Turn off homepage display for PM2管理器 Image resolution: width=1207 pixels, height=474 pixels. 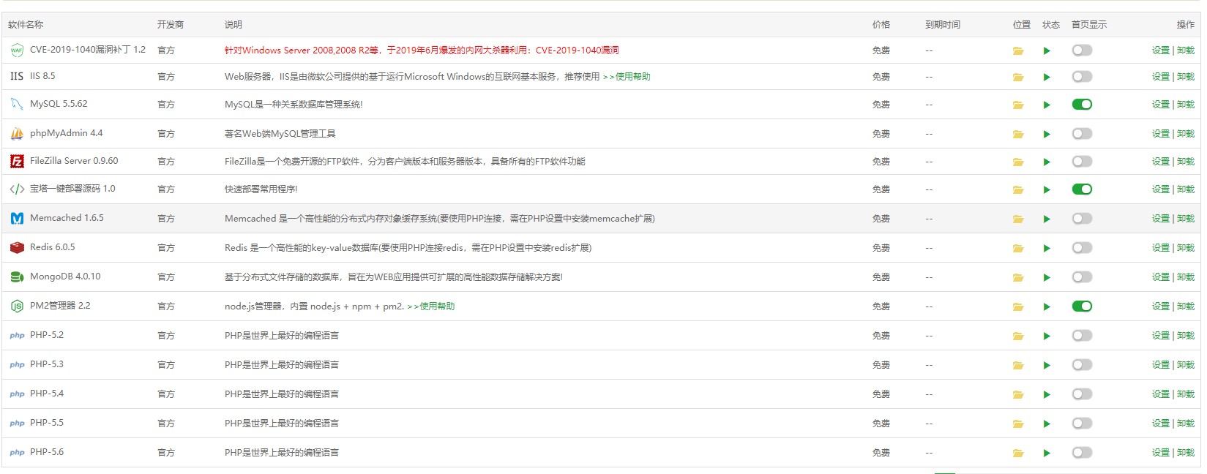click(1082, 306)
